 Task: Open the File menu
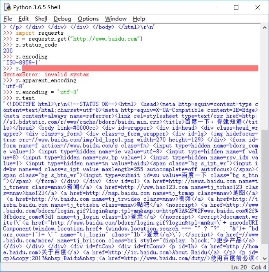pyautogui.click(x=8, y=19)
